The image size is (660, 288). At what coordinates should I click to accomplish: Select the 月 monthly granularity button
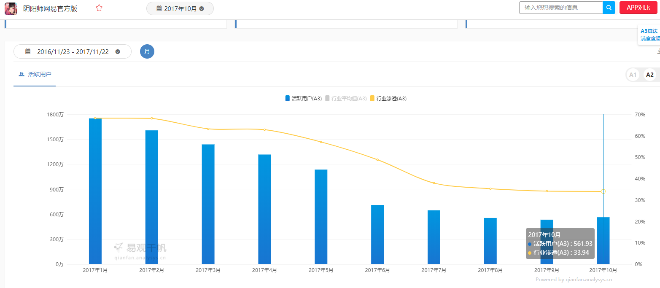point(147,51)
